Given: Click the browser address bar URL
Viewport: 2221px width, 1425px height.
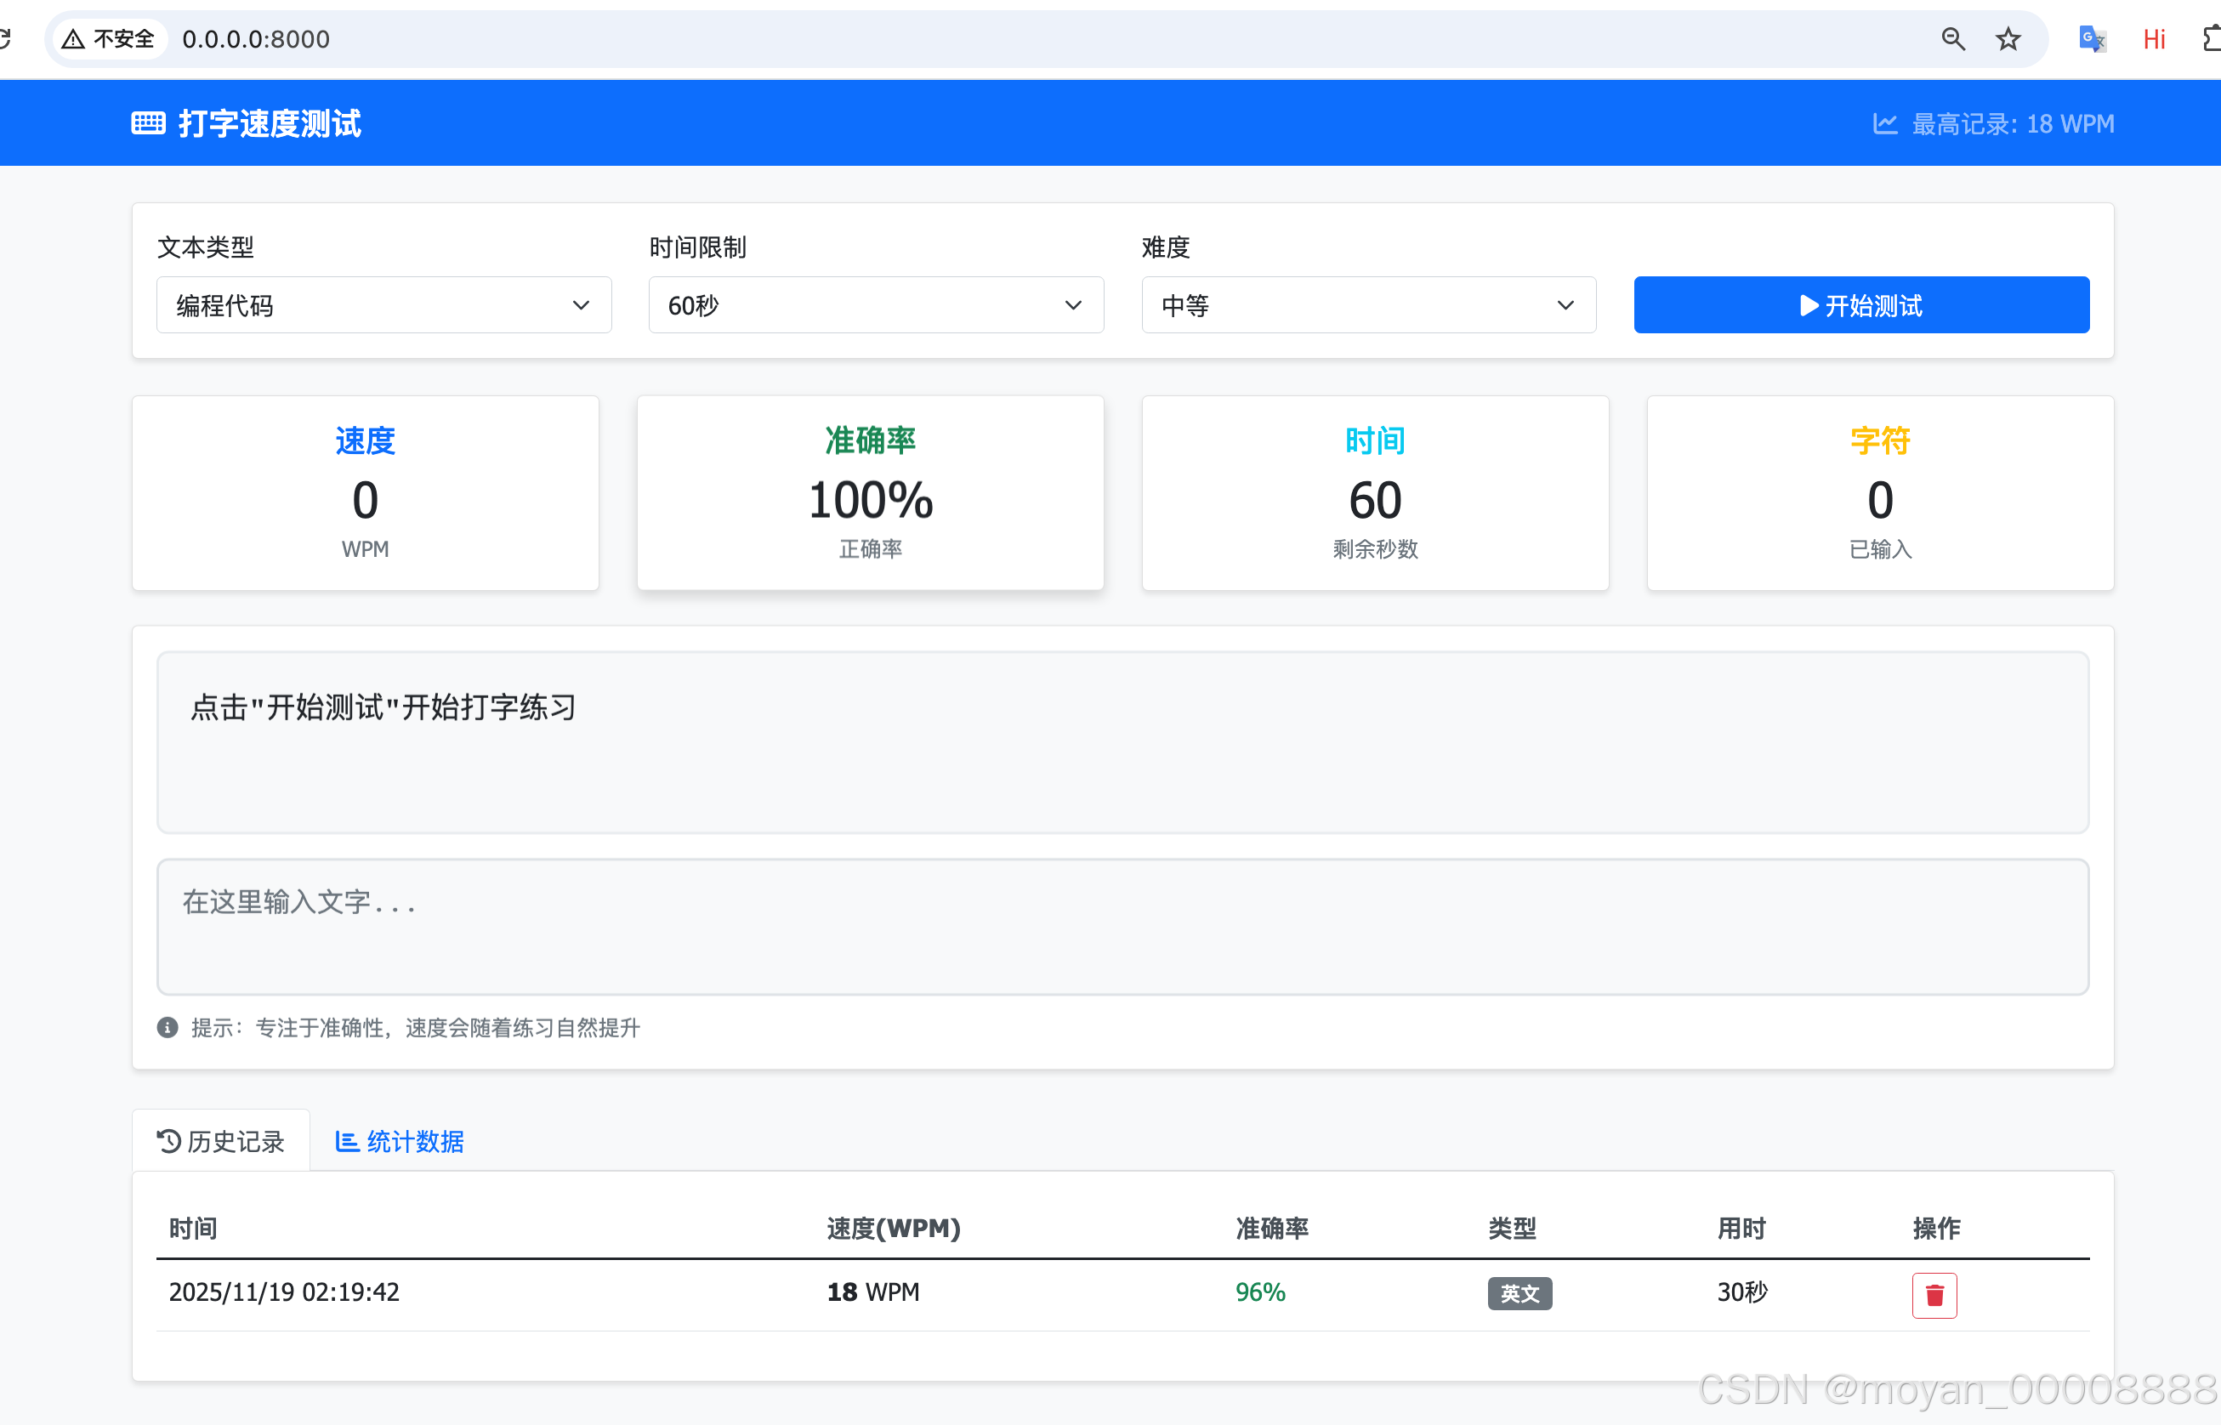Looking at the screenshot, I should 255,39.
